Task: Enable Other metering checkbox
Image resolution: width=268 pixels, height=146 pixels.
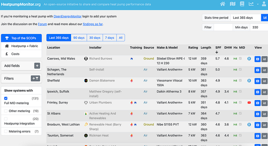Action: tap(6, 111)
